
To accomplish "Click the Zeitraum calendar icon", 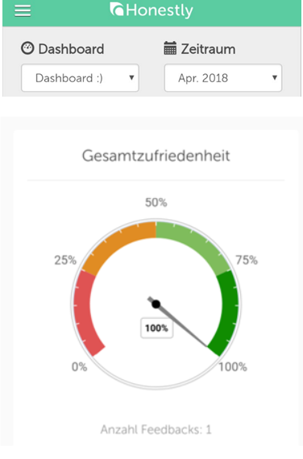I will click(x=170, y=48).
